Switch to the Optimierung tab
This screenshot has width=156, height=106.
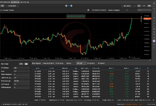[25, 2]
